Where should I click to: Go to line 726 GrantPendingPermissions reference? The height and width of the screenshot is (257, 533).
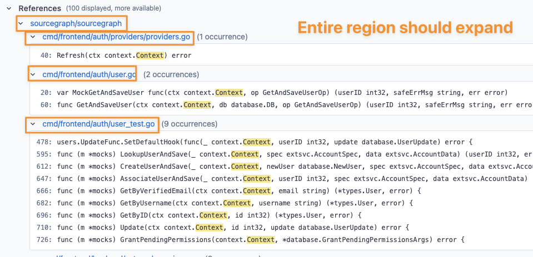pos(251,240)
